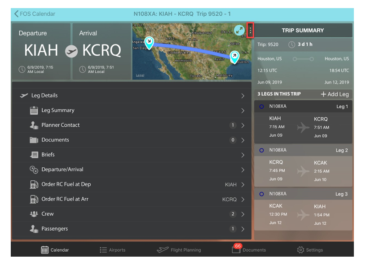
Task: Open the Leg Summary chevron
Action: (243, 111)
